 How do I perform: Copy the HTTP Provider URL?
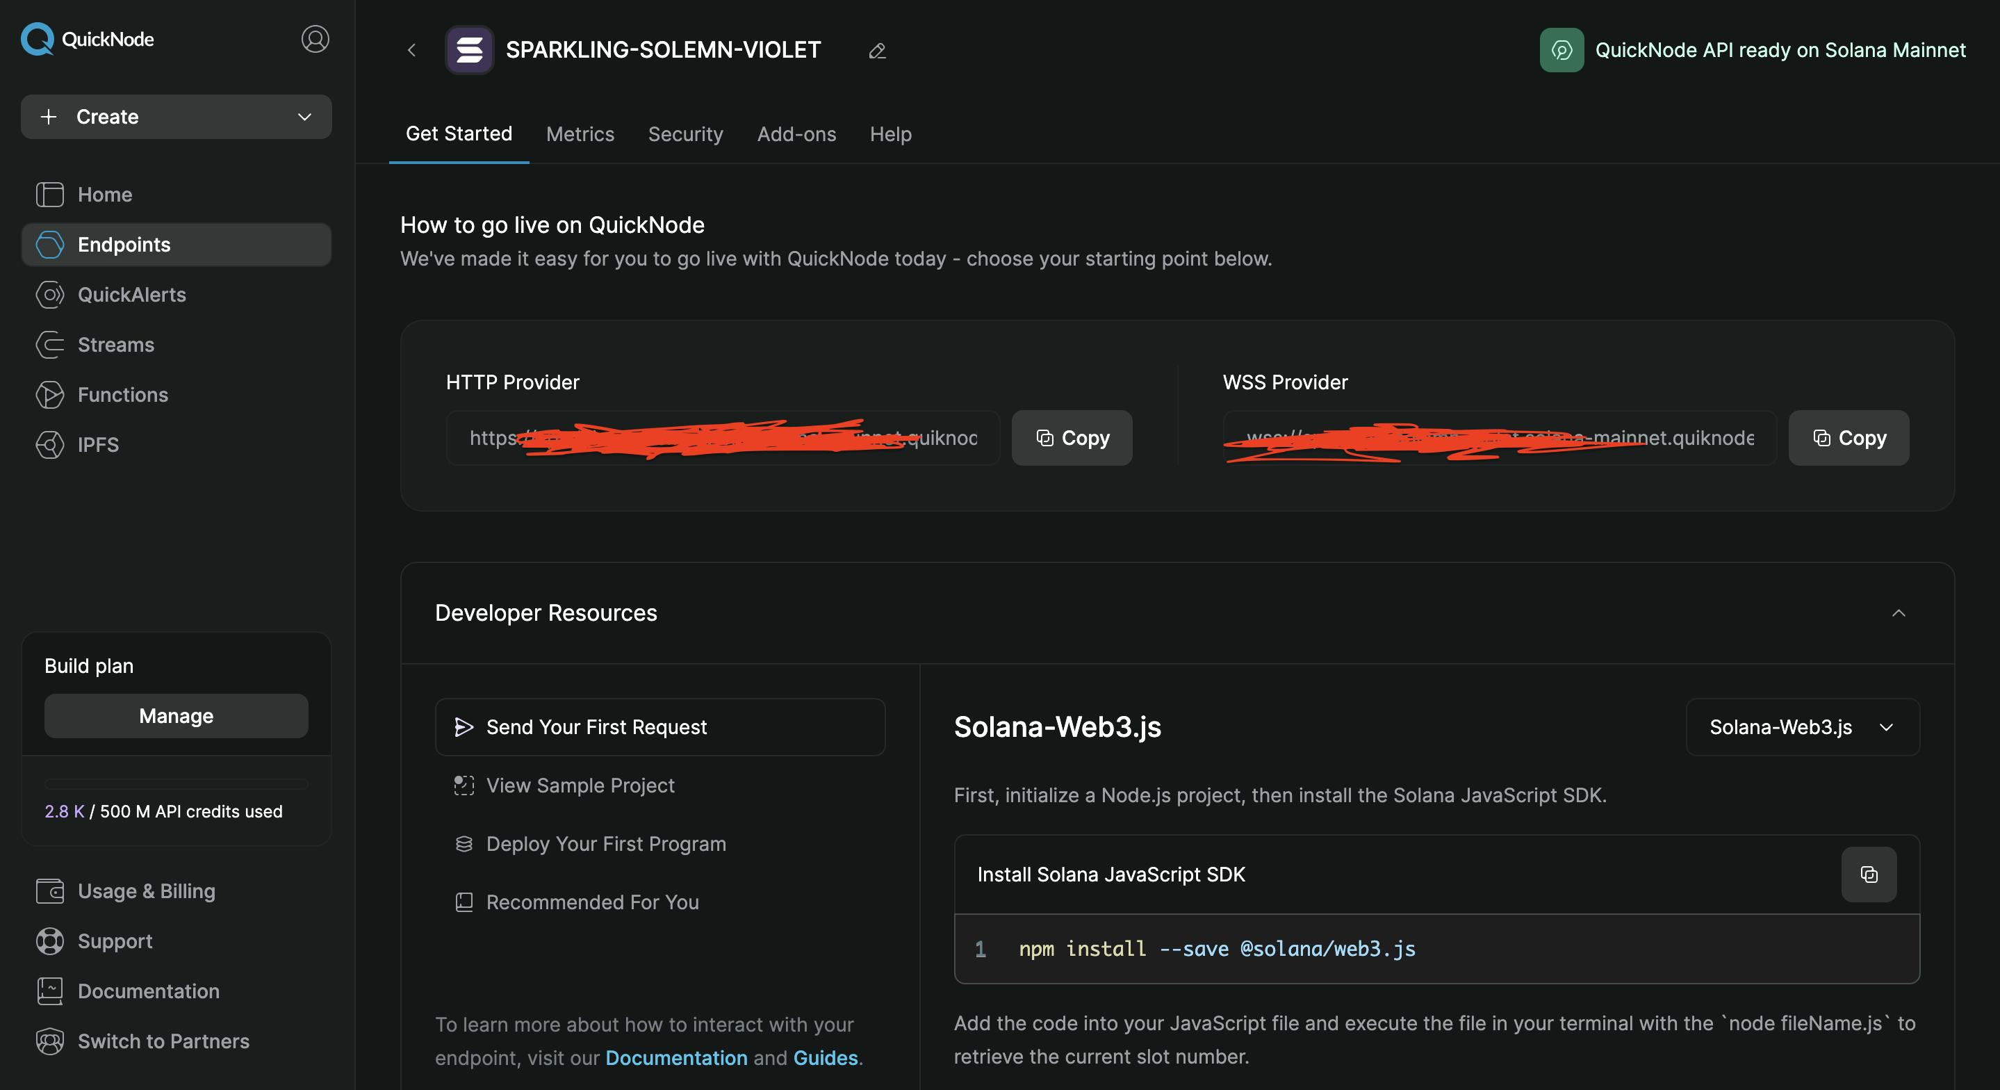(x=1072, y=438)
